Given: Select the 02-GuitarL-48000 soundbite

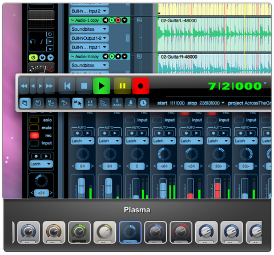Looking at the screenshot, I should tap(214, 35).
